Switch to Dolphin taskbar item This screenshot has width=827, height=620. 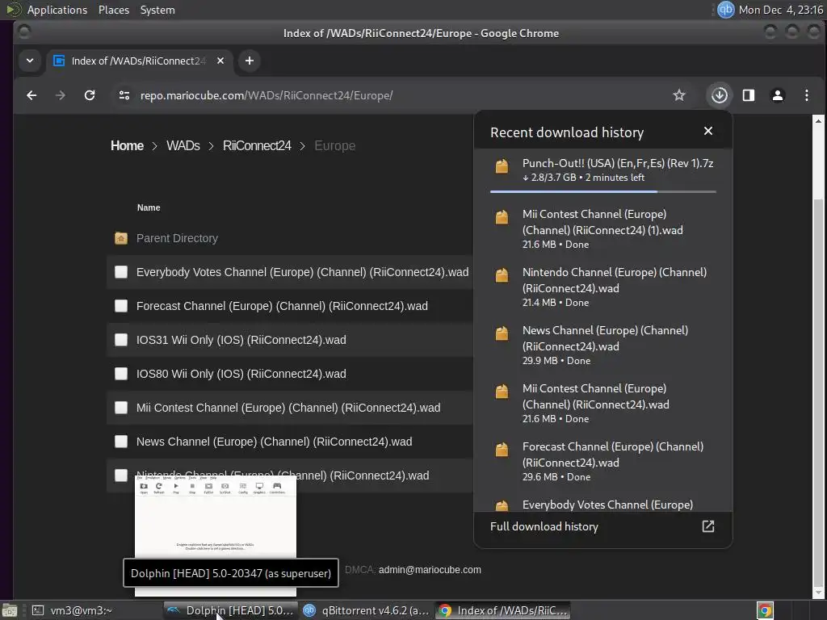click(230, 610)
